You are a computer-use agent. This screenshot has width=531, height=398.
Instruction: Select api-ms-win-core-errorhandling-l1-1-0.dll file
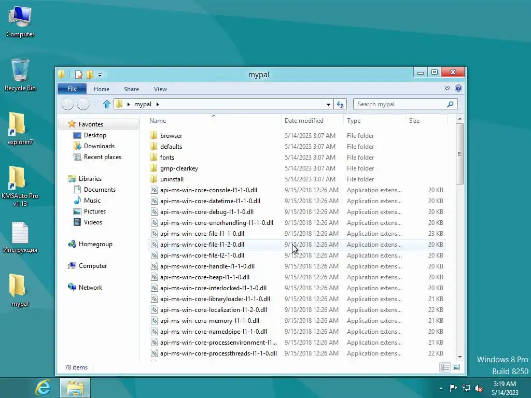[x=296, y=223]
